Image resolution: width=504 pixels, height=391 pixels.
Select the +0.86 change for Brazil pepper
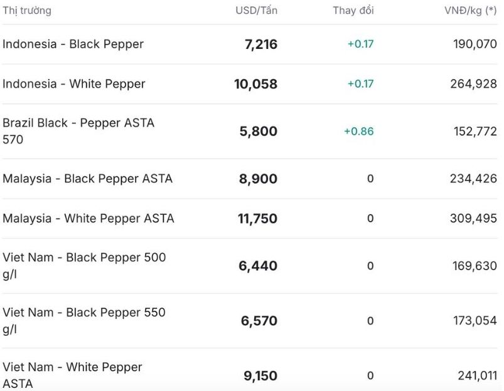[359, 132]
